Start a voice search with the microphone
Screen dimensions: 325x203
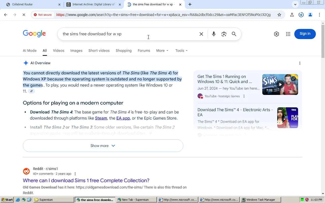(214, 34)
